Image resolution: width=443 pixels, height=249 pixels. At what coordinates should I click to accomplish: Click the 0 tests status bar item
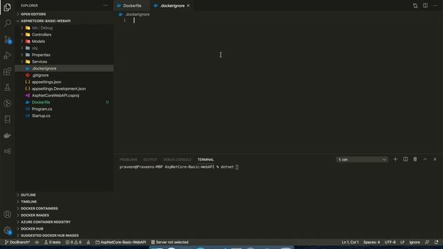pos(53,242)
